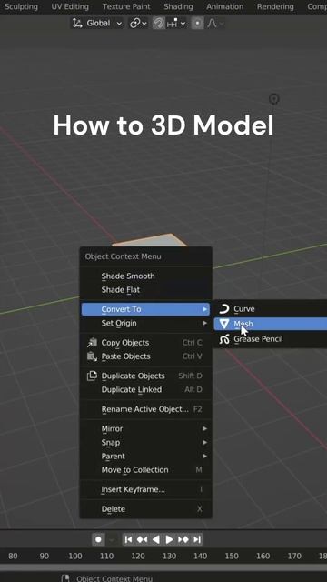This screenshot has height=582, width=327.
Task: Click the Copy Objects icon
Action: pos(92,342)
